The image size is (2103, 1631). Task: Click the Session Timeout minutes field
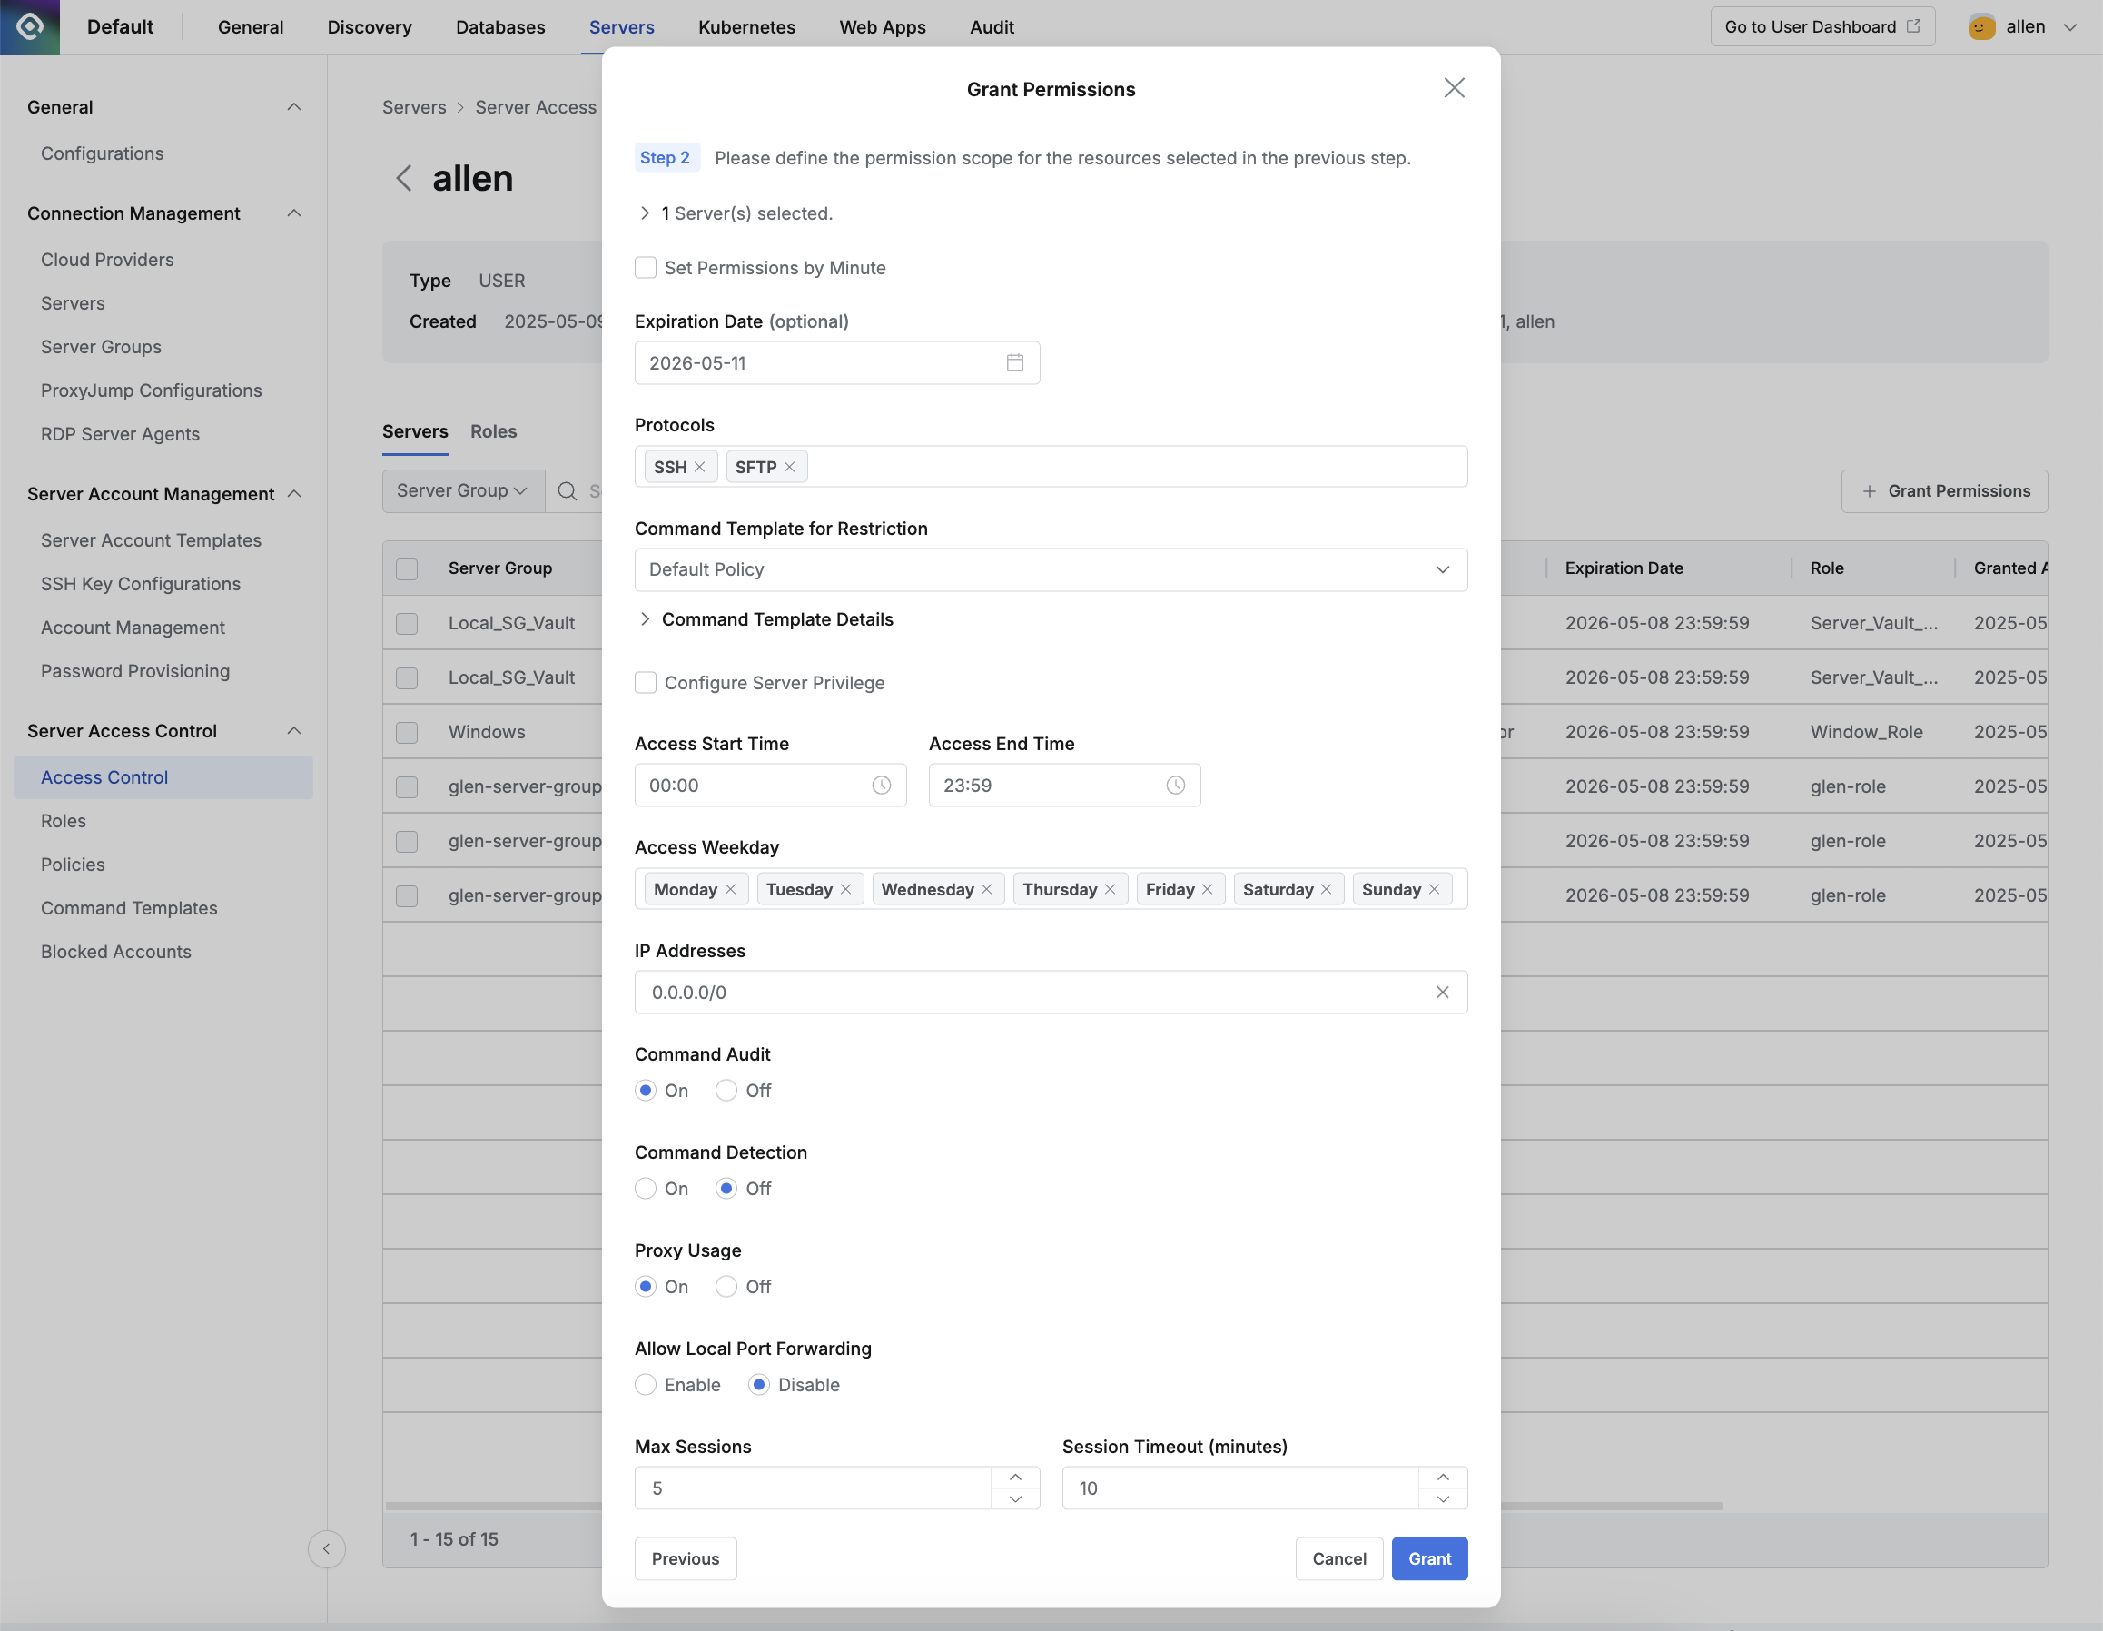coord(1239,1488)
